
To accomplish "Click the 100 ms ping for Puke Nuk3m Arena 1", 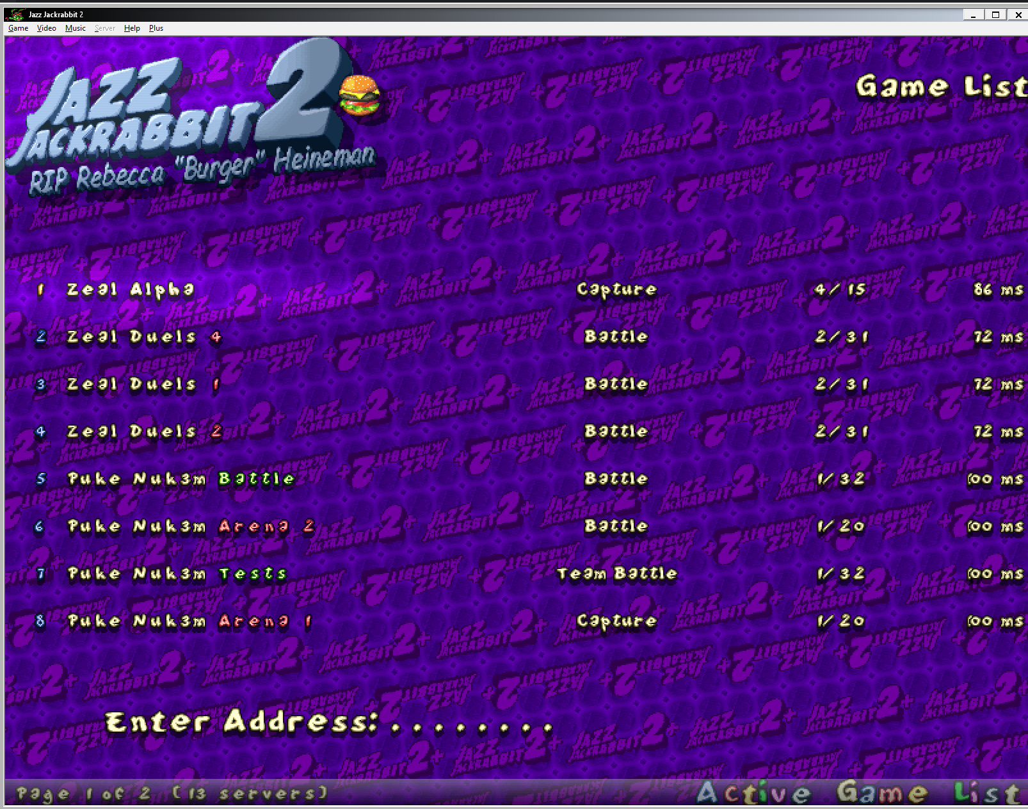I will 995,621.
